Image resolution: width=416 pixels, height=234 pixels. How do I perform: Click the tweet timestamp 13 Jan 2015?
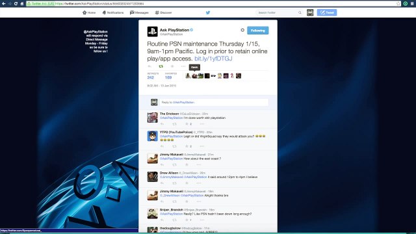point(162,86)
